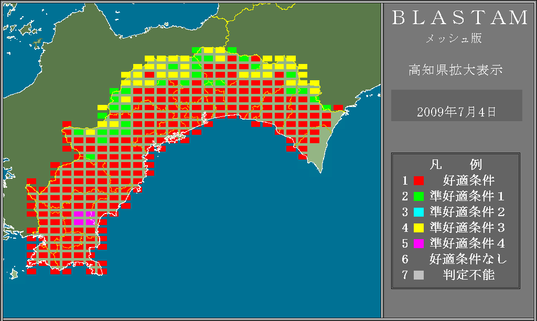Image resolution: width=537 pixels, height=321 pixels.
Task: Click the gray swatch for 判定不能
Action: (418, 275)
